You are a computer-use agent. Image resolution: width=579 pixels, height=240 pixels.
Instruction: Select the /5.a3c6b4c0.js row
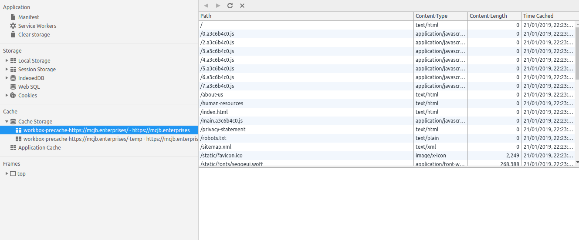(x=387, y=68)
